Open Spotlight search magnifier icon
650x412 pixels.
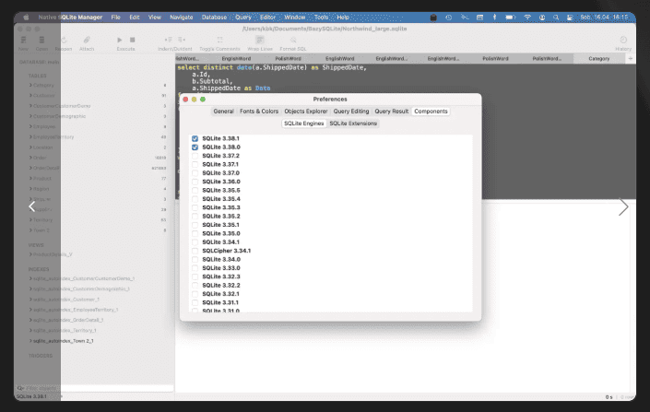tap(555, 17)
